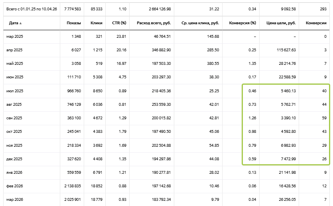Click the Расход всего, руб. header

coord(154,23)
